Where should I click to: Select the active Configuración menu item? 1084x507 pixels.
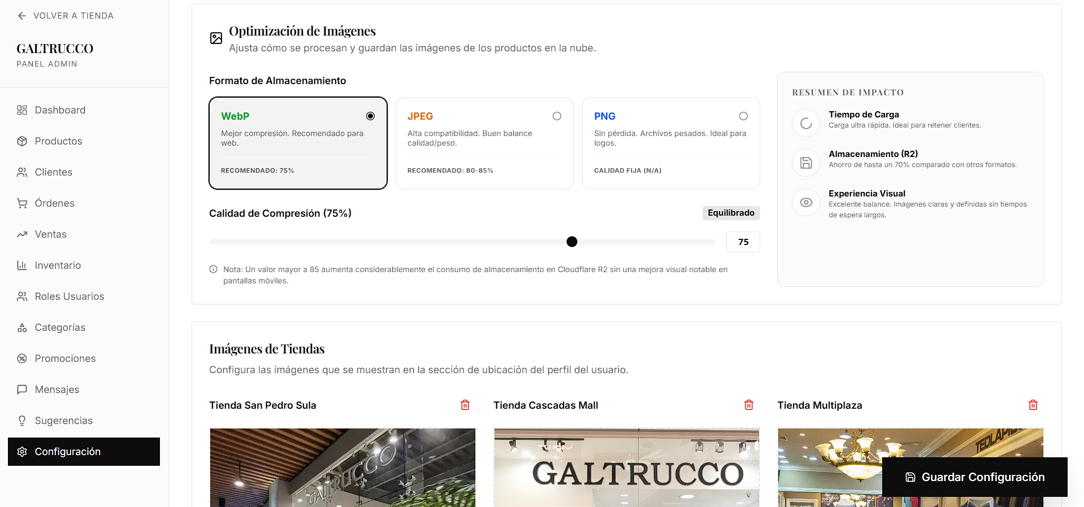[84, 452]
